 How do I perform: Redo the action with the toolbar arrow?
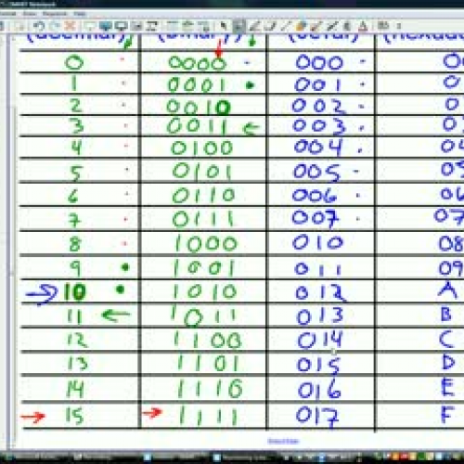pos(55,26)
